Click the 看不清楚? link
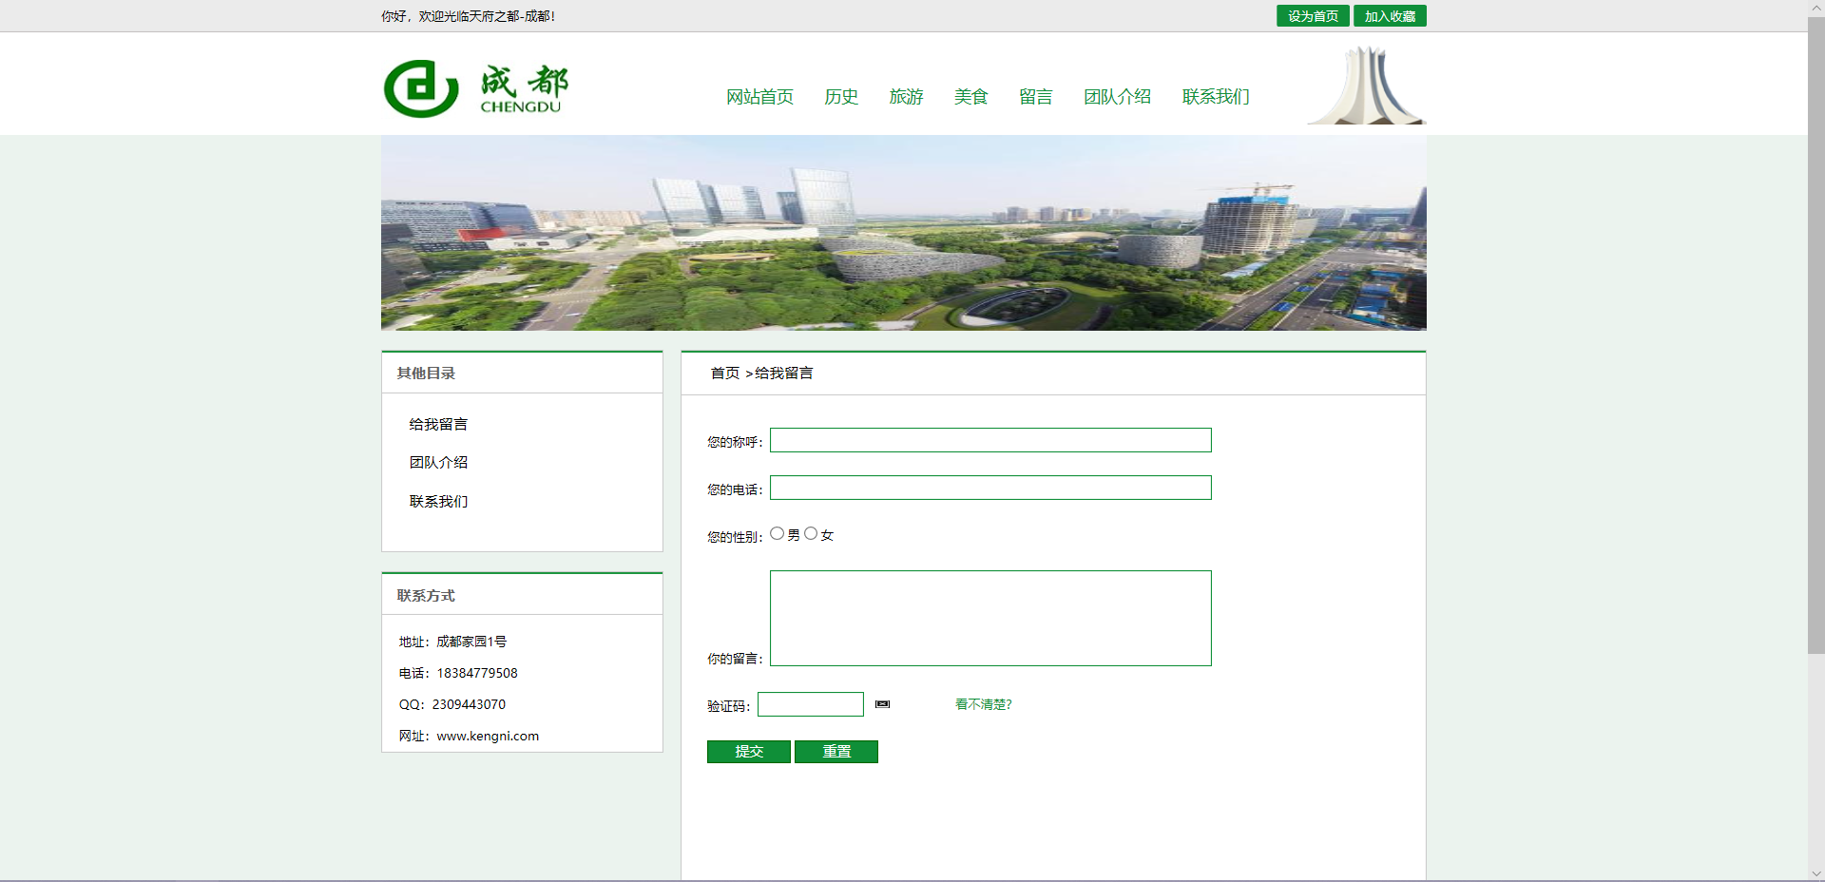Screen dimensions: 1825x882 [x=984, y=704]
